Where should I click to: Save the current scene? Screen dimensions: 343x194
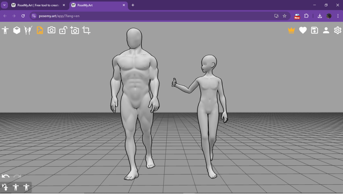pos(314,30)
